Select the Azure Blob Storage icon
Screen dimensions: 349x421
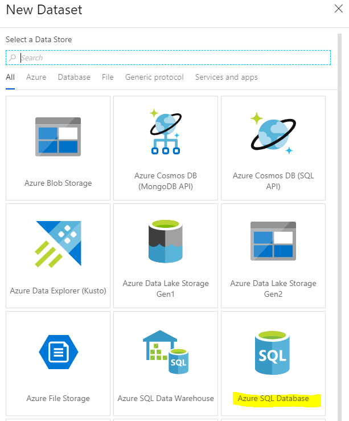click(58, 137)
